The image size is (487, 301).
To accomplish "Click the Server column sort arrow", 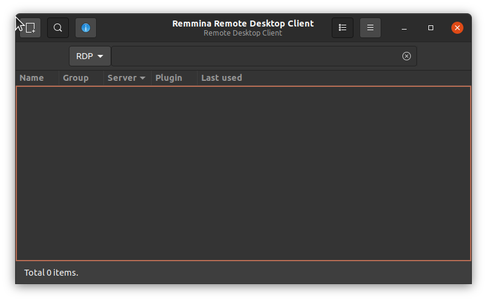I will point(143,78).
